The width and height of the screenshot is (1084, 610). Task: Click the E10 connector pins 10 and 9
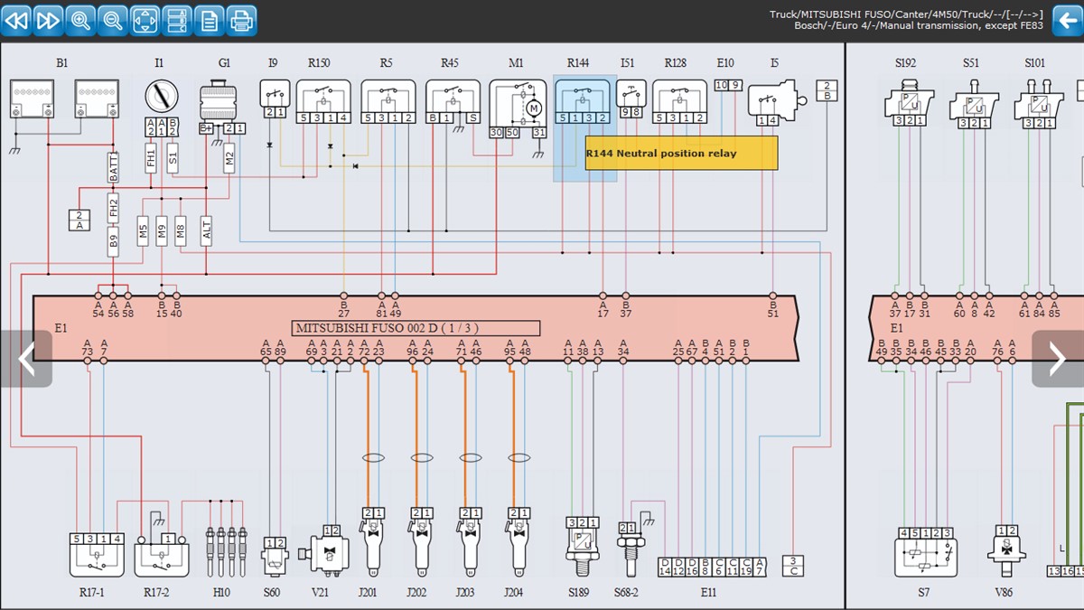(728, 85)
